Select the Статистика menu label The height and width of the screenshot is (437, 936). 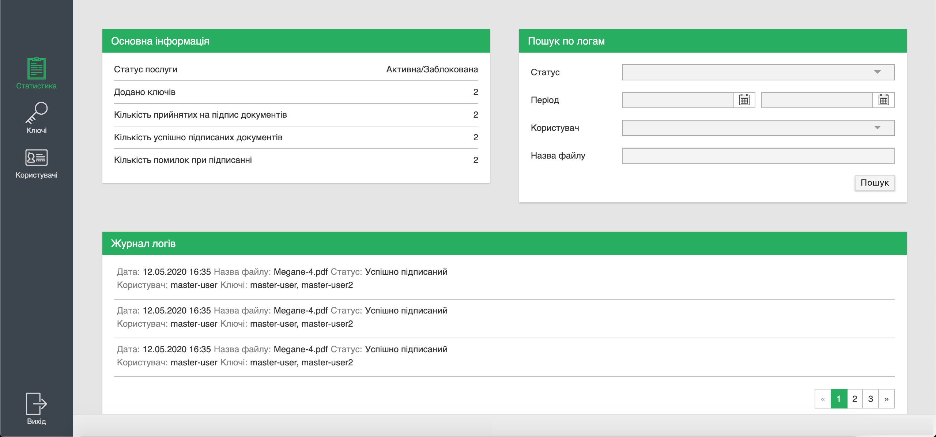[37, 86]
